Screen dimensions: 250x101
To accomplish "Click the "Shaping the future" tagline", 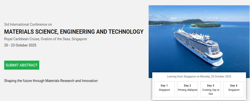I will tap(51, 81).
